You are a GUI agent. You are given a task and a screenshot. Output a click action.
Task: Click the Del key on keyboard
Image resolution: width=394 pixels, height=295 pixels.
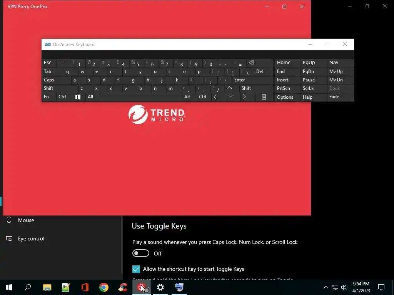tap(264, 71)
